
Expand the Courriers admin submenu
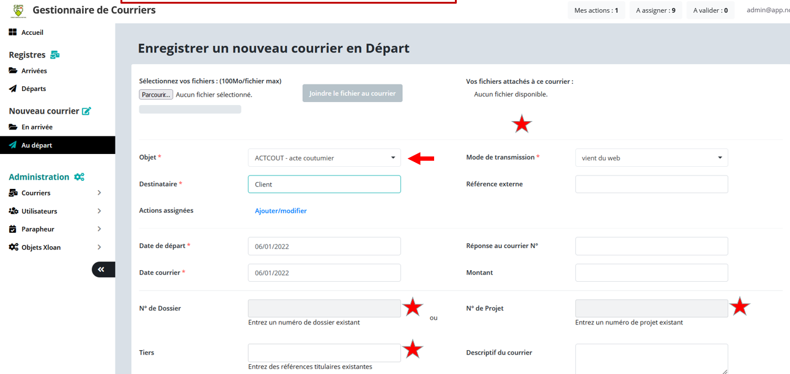[99, 193]
